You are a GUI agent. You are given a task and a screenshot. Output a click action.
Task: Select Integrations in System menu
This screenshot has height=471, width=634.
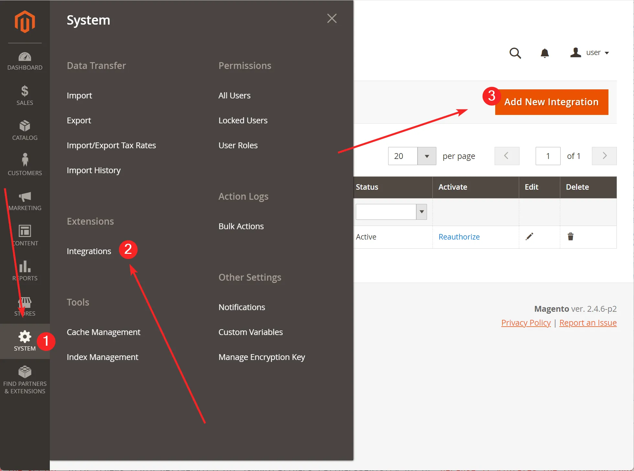89,251
